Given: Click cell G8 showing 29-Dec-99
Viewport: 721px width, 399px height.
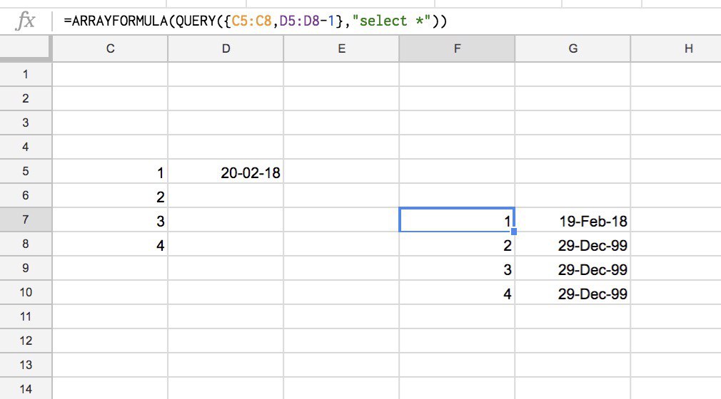Looking at the screenshot, I should click(573, 244).
